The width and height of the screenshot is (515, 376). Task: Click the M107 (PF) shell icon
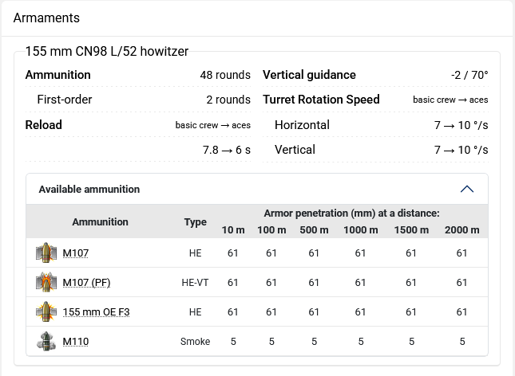coord(46,283)
